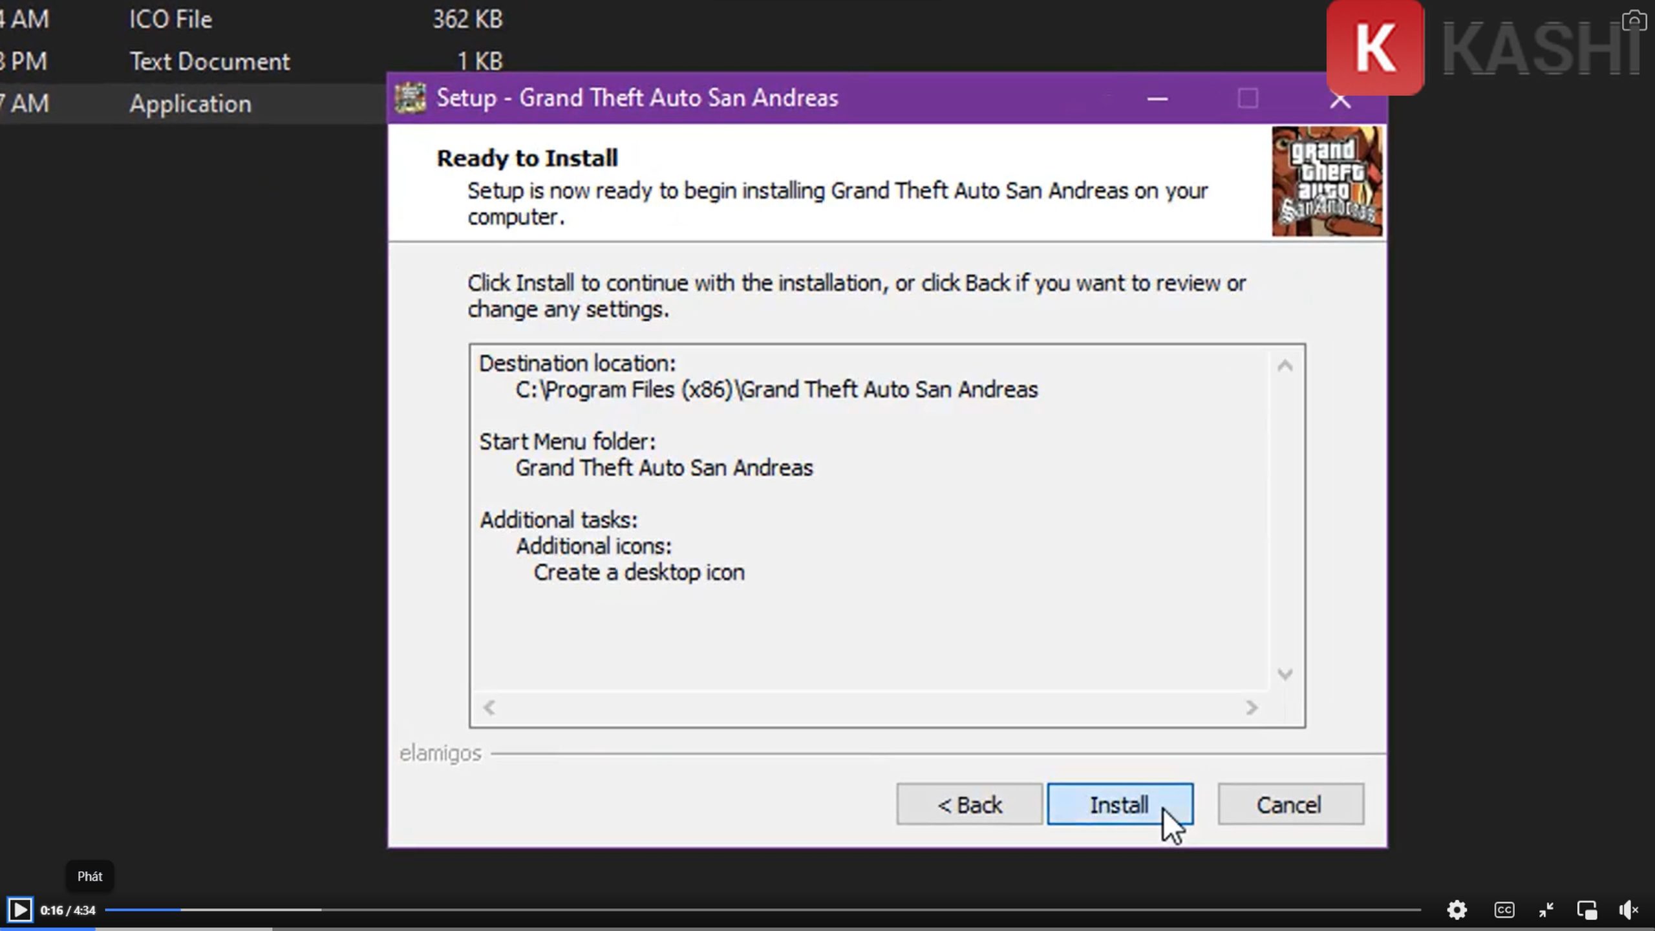The image size is (1655, 931).
Task: Toggle closed captions CC icon
Action: [1504, 910]
